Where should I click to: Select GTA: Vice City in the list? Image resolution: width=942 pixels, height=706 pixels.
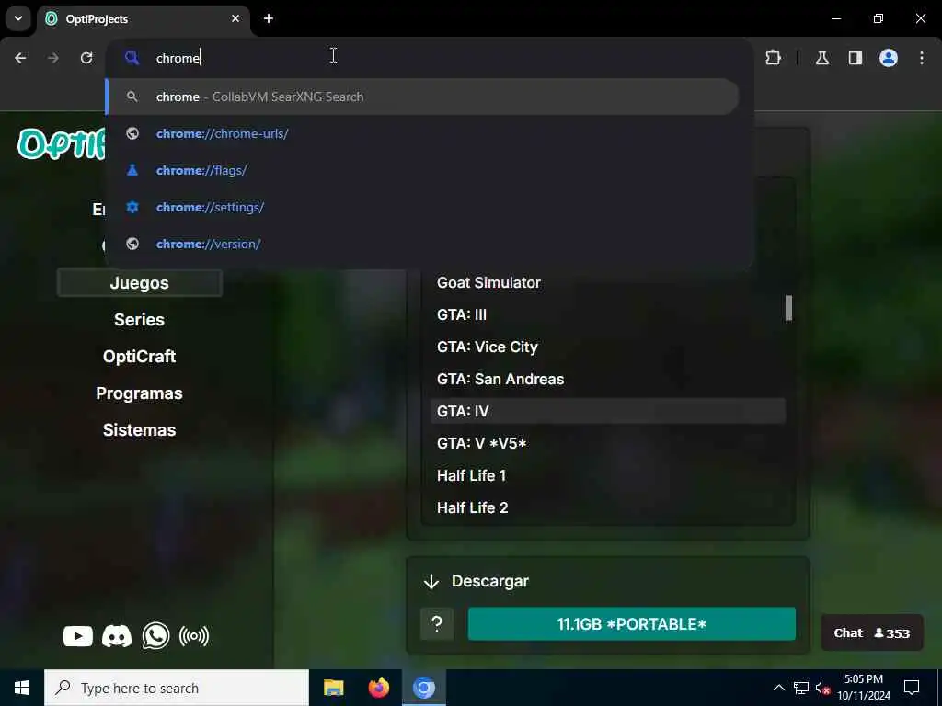608,347
